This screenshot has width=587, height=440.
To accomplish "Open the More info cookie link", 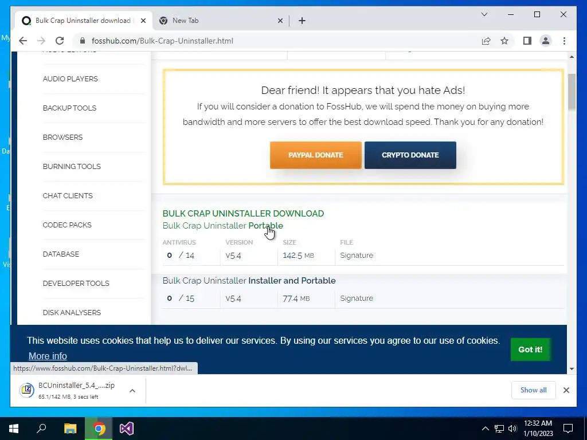I will (48, 356).
